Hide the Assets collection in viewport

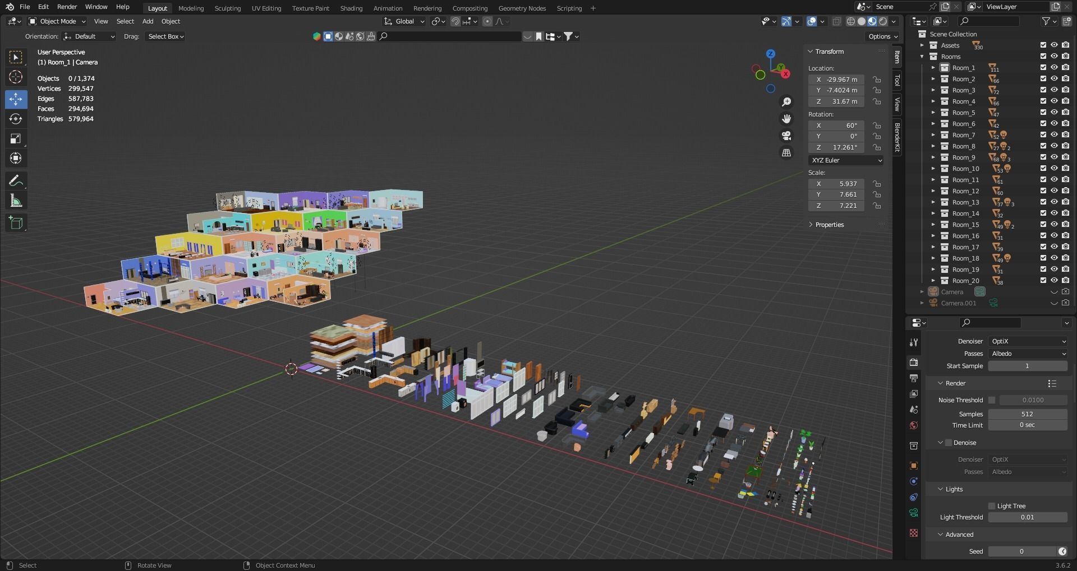click(x=1055, y=45)
